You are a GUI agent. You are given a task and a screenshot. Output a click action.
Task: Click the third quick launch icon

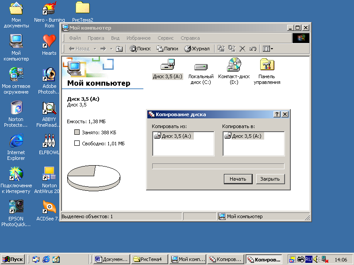[56, 259]
